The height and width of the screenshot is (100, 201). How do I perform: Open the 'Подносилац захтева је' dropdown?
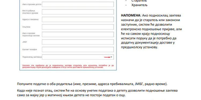(78, 57)
